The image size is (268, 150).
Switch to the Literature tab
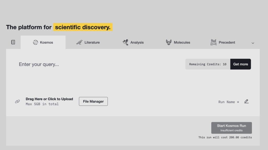(92, 42)
